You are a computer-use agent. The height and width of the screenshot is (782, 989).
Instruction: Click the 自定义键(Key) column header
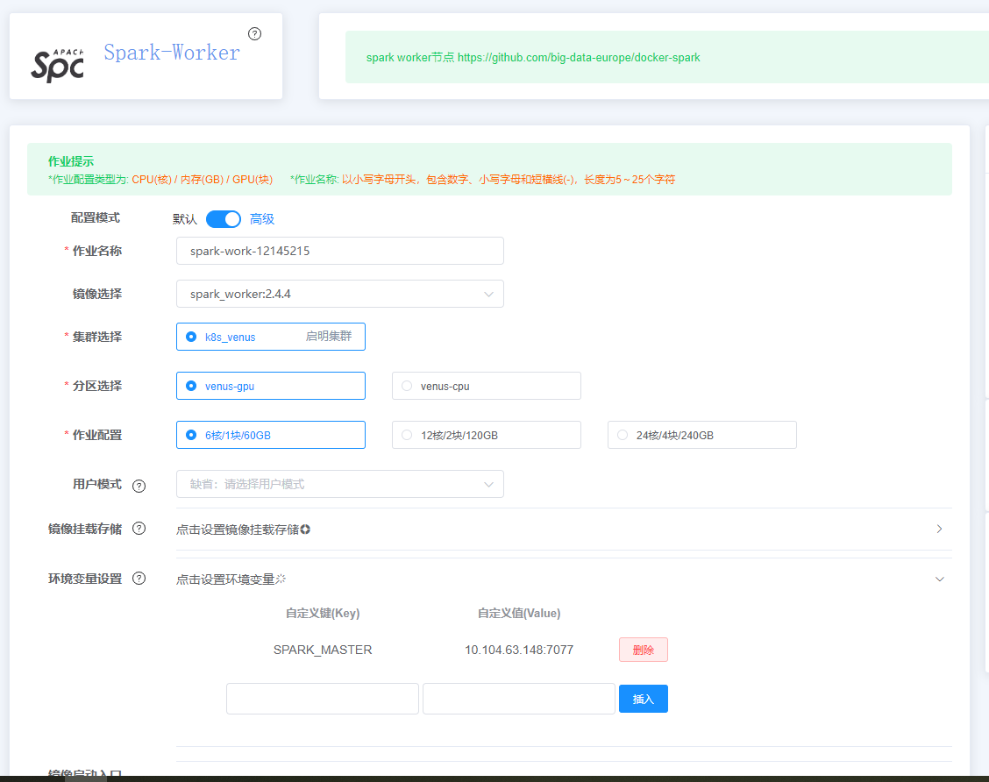[323, 613]
